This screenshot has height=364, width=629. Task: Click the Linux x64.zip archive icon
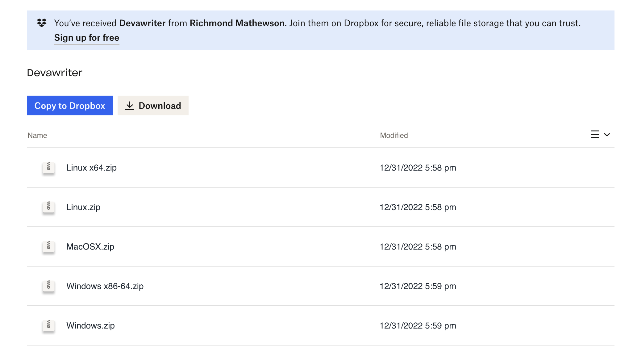pos(48,168)
